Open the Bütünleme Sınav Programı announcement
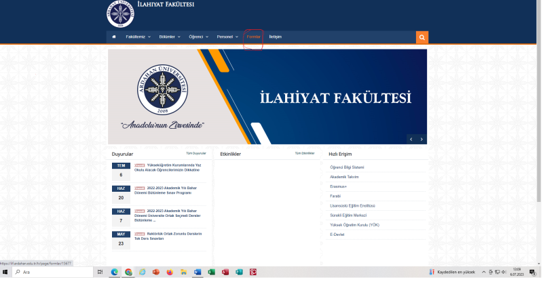 click(x=166, y=190)
